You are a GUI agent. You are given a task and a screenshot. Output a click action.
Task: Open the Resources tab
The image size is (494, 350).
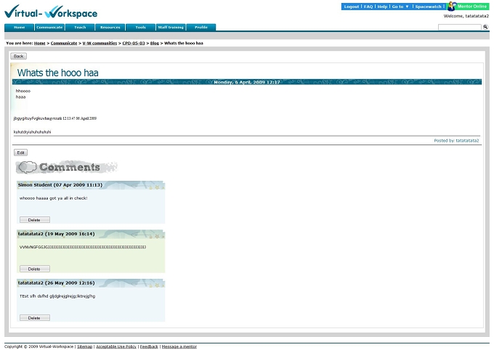pos(110,28)
